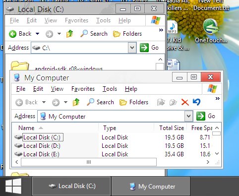
Task: Click horizontal scrollbar thumb in My Computer list
Action: (89, 162)
